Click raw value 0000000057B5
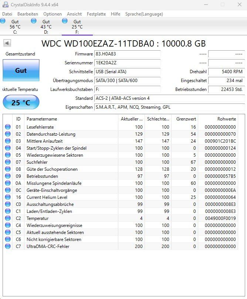247x299 pixels. point(220,176)
